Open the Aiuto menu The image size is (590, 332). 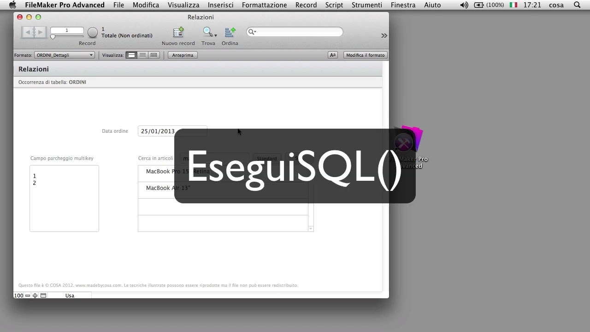432,5
